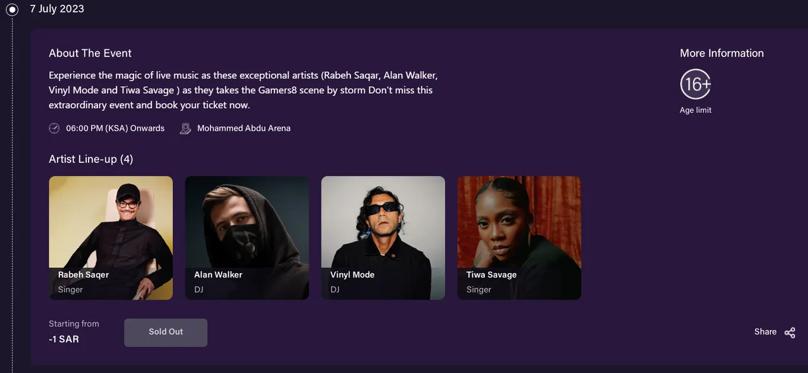Viewport: 808px width, 373px height.
Task: Click the Age limit label
Action: (696, 110)
